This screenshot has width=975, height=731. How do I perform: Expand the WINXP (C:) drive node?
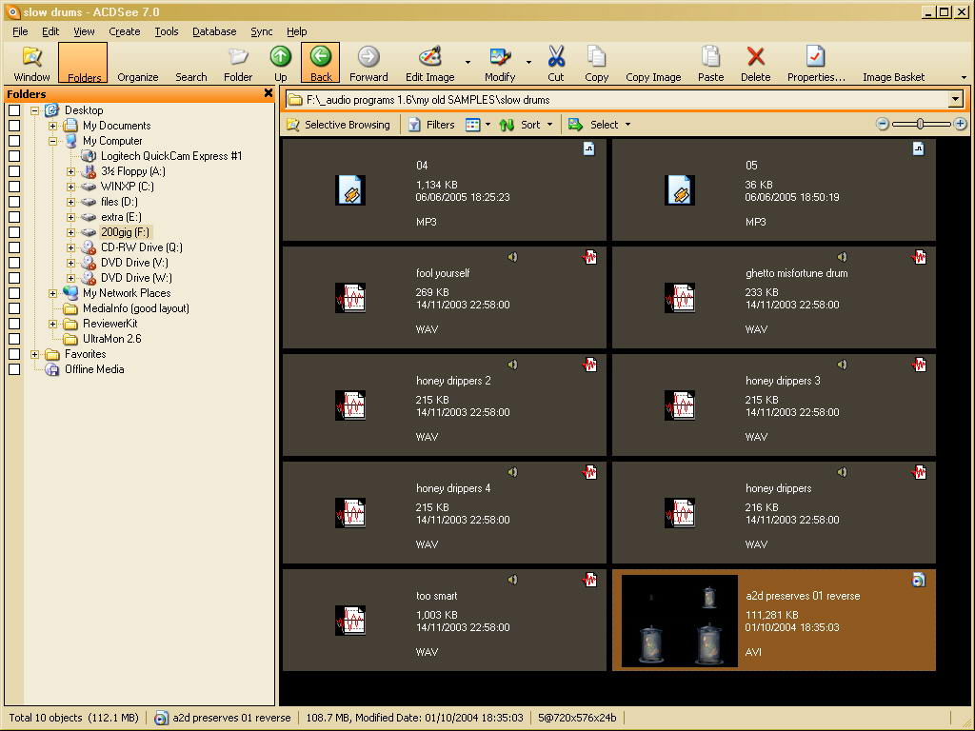point(70,187)
